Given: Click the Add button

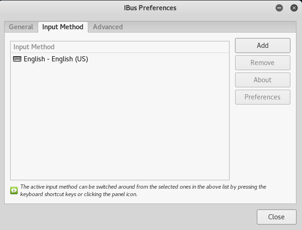Looking at the screenshot, I should 263,46.
